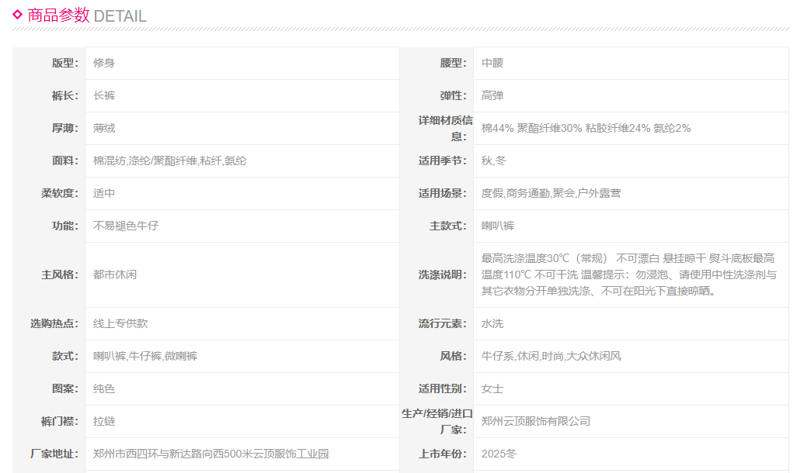Click the 喇叭裤,牛仔裤,微喇裤 style value
This screenshot has width=797, height=473.
(x=145, y=356)
